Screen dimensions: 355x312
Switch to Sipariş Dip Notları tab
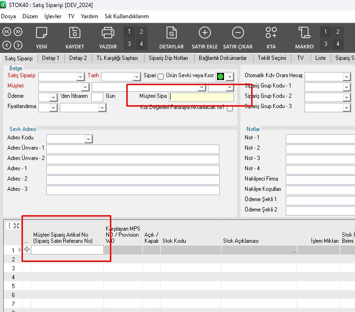click(168, 58)
